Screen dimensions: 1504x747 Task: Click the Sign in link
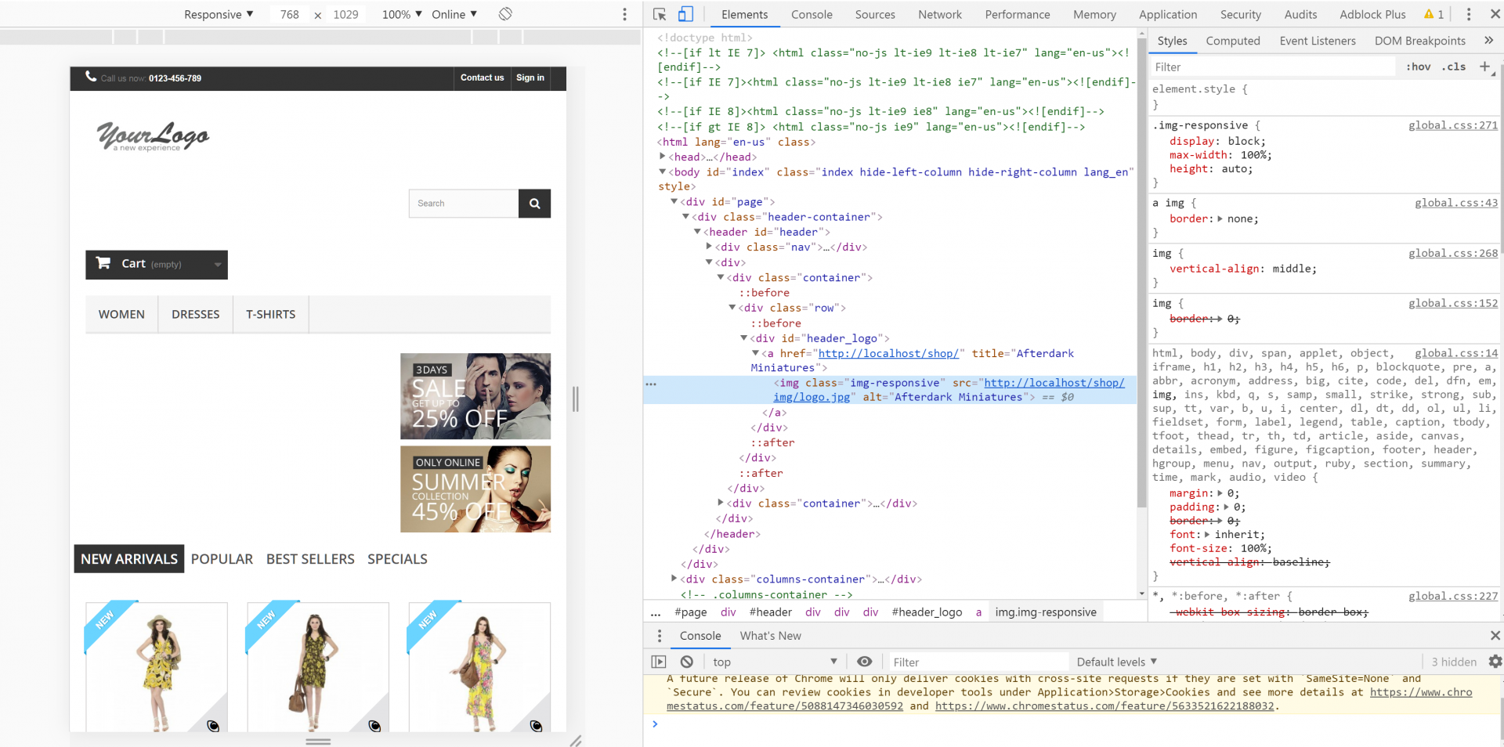click(x=530, y=78)
